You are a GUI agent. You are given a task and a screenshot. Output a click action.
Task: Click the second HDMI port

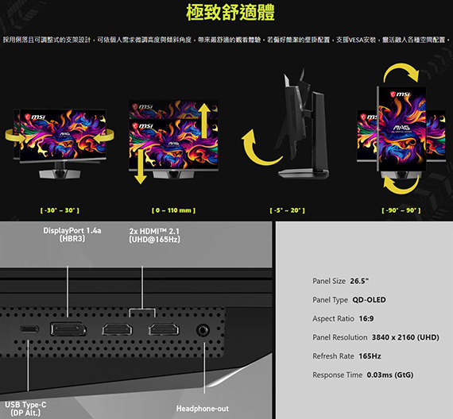click(x=164, y=329)
